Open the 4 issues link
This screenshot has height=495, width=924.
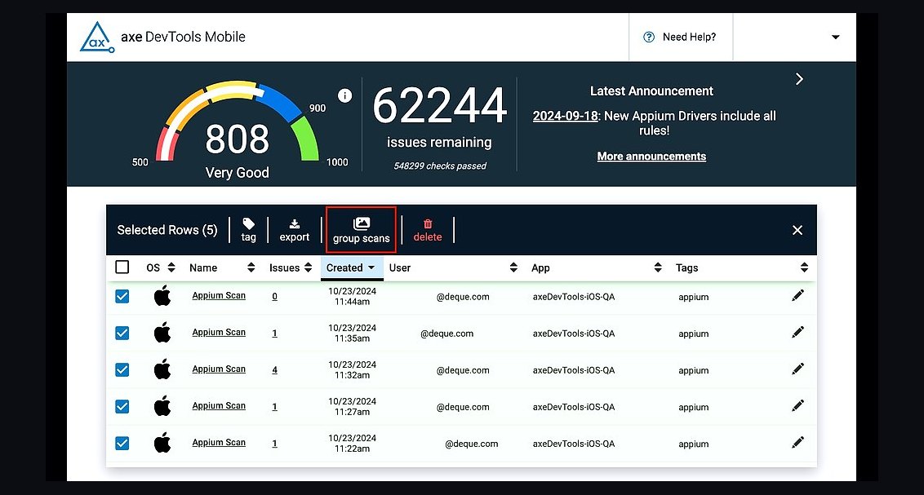[274, 370]
